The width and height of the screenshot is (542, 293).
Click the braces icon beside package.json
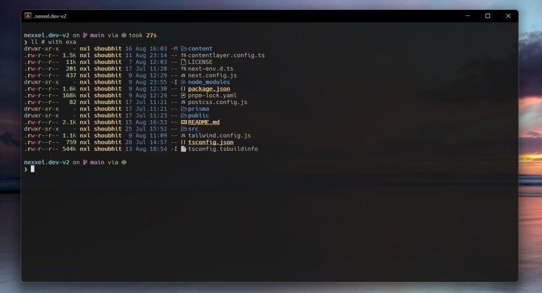[184, 89]
